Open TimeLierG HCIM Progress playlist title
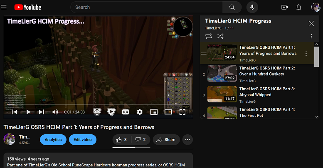 (238, 21)
